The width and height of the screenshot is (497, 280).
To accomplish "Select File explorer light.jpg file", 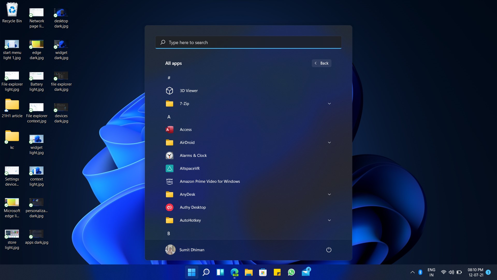I will (x=12, y=81).
